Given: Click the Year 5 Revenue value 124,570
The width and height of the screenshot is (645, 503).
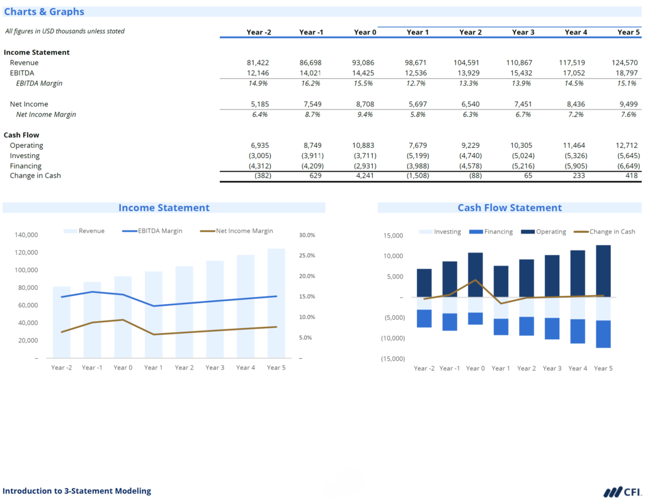Looking at the screenshot, I should (624, 63).
